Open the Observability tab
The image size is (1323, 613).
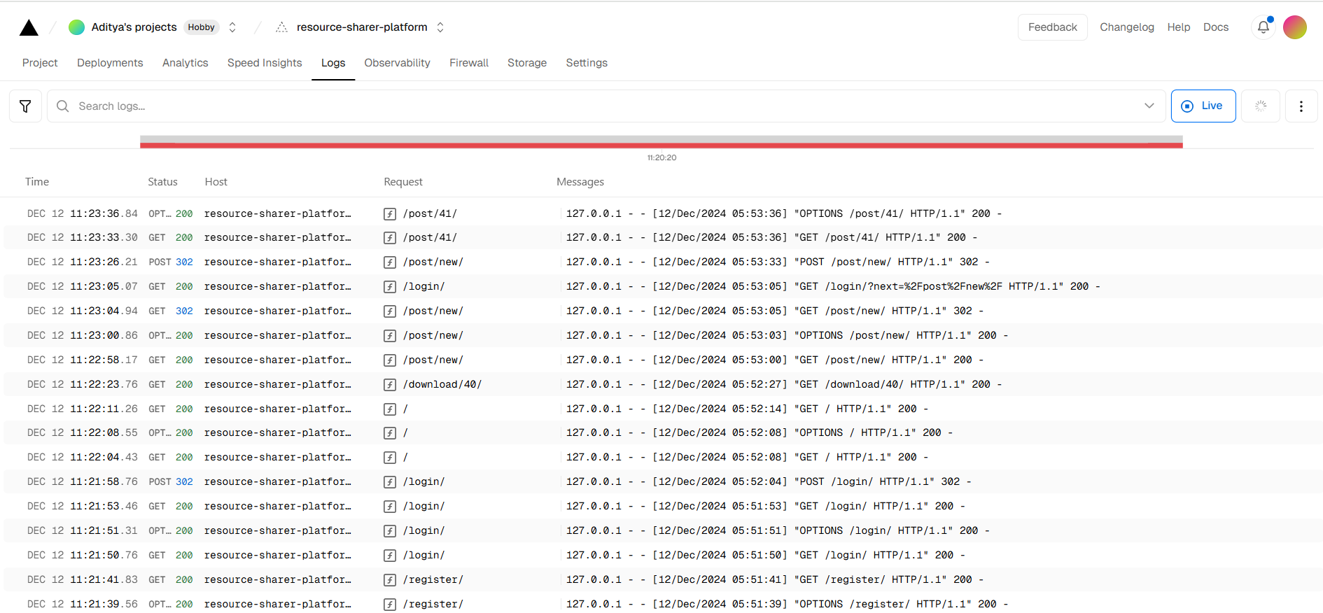(x=397, y=63)
